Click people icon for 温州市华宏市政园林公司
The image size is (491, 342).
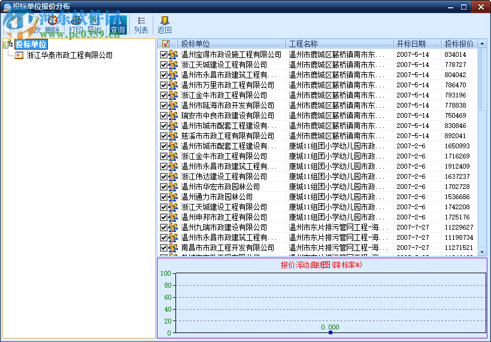point(173,187)
